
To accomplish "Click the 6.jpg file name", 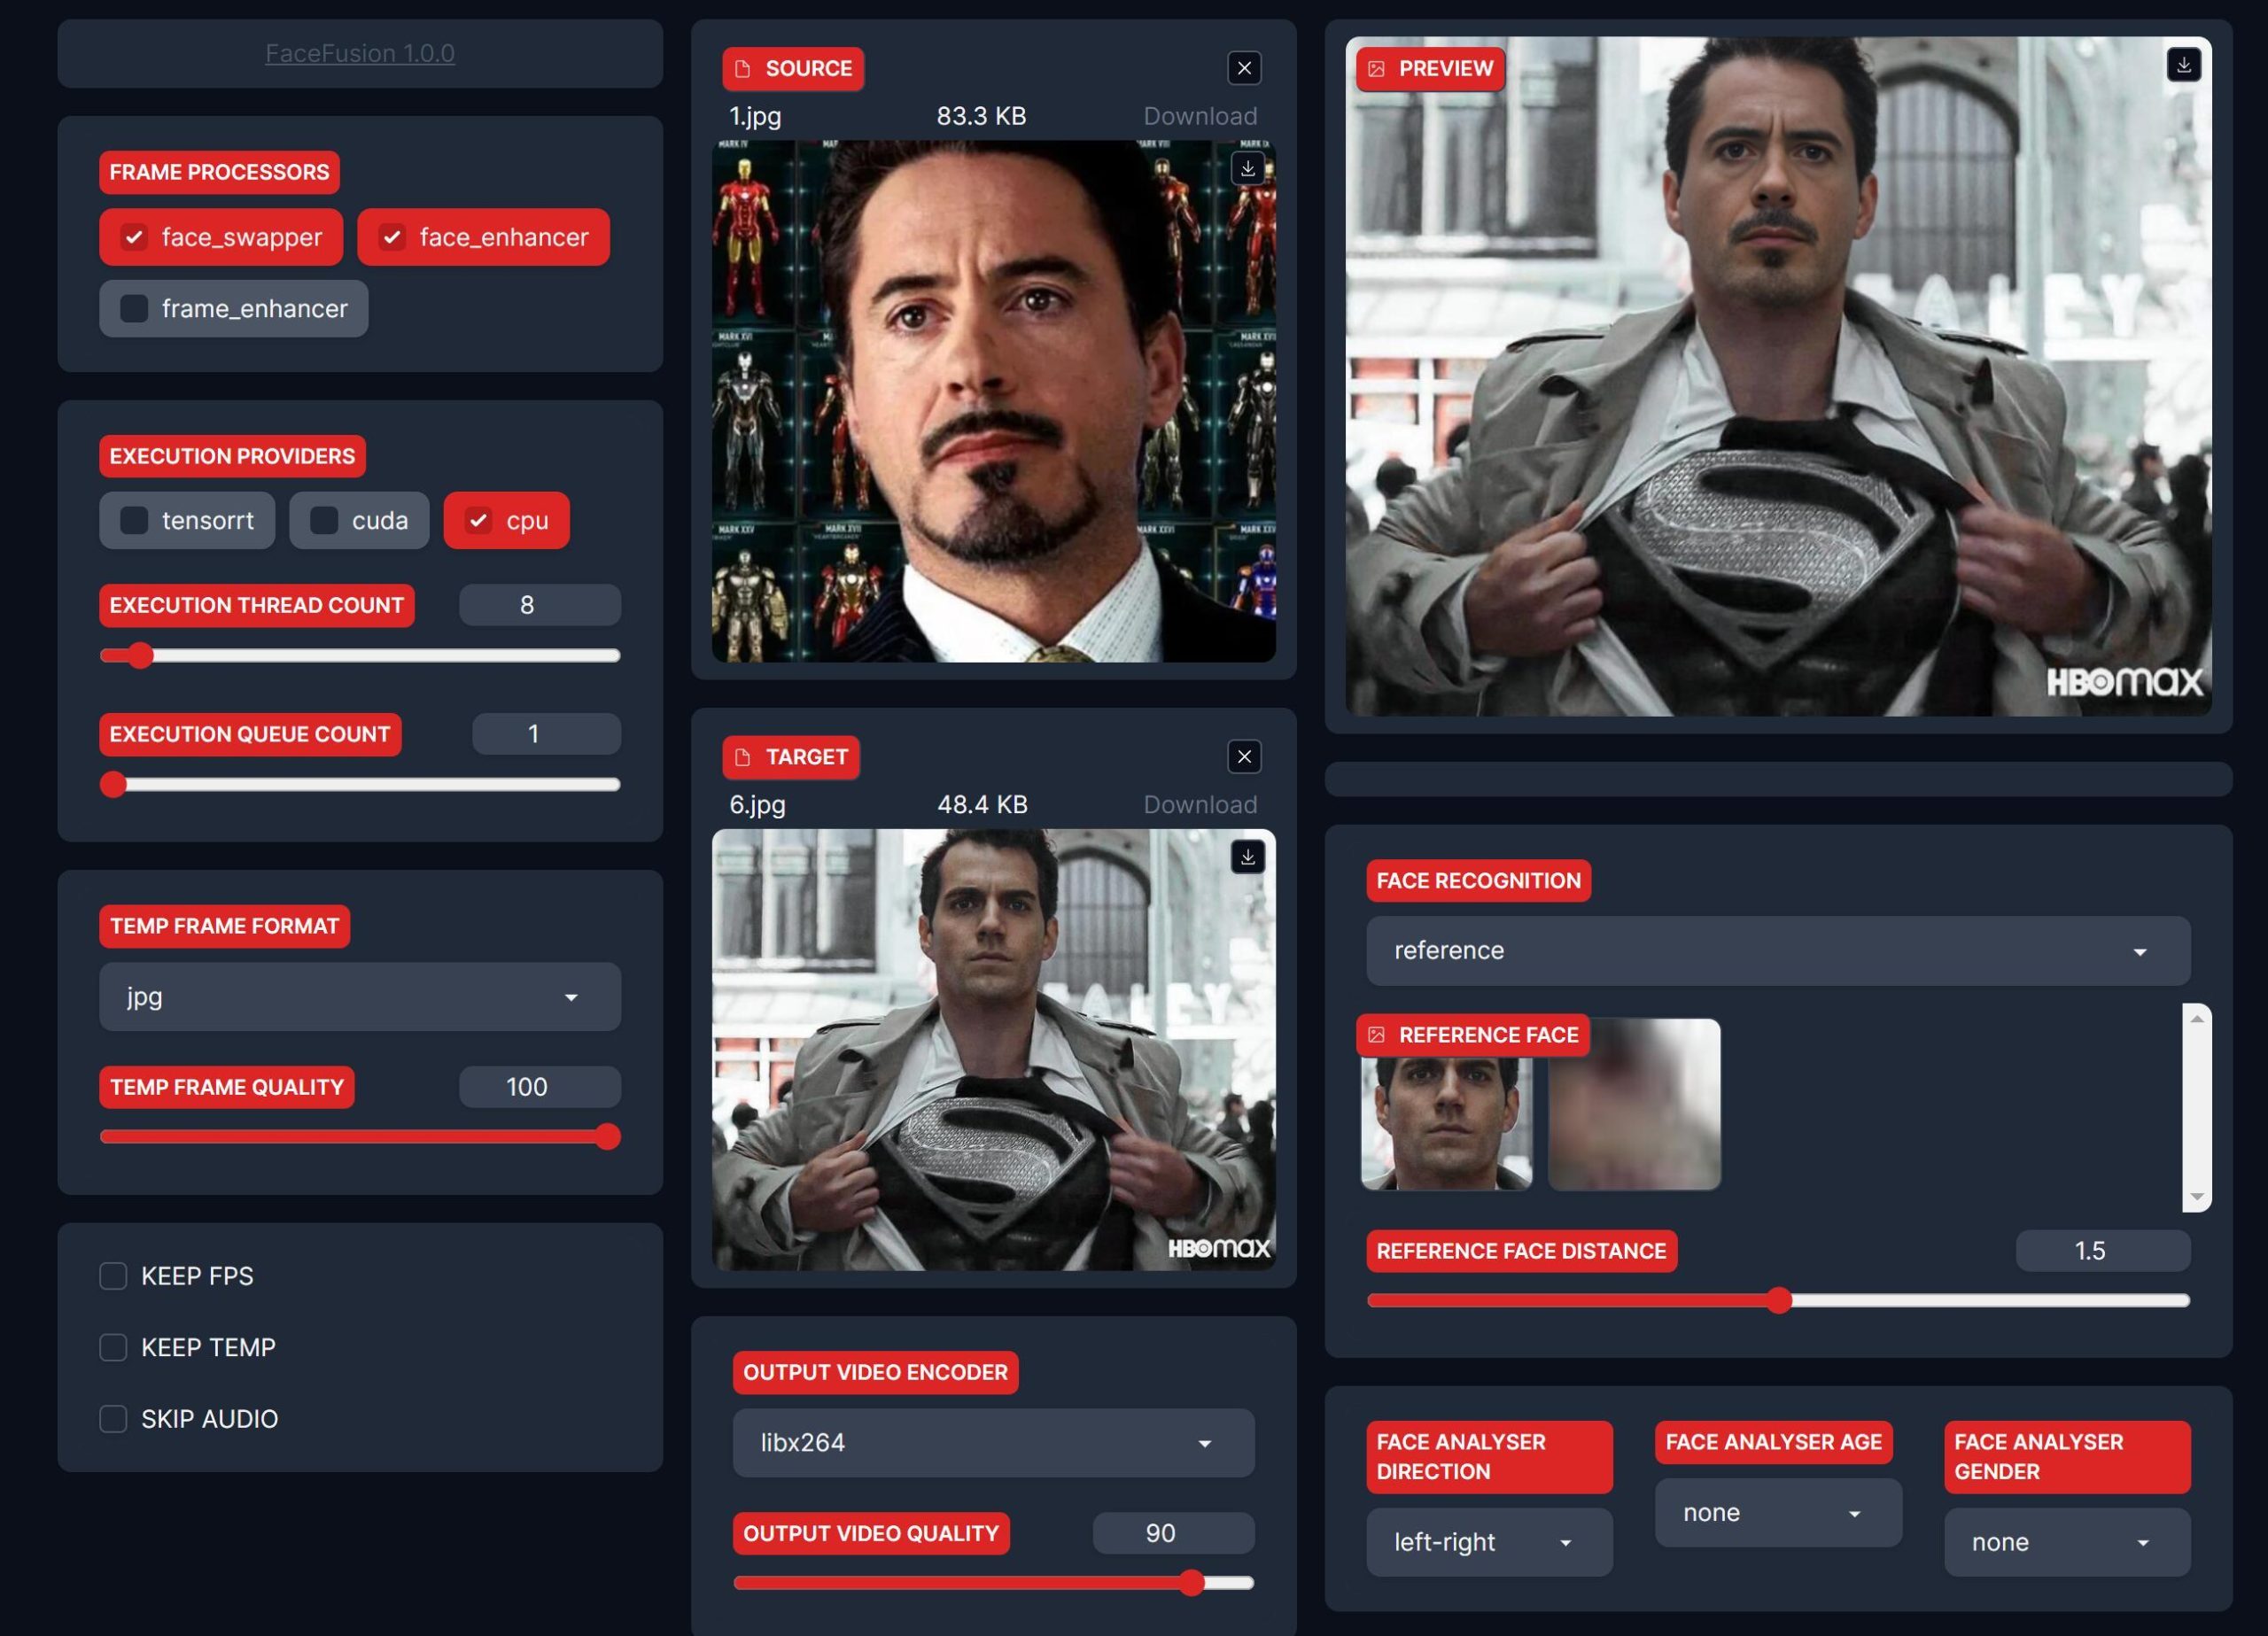I will pyautogui.click(x=757, y=805).
